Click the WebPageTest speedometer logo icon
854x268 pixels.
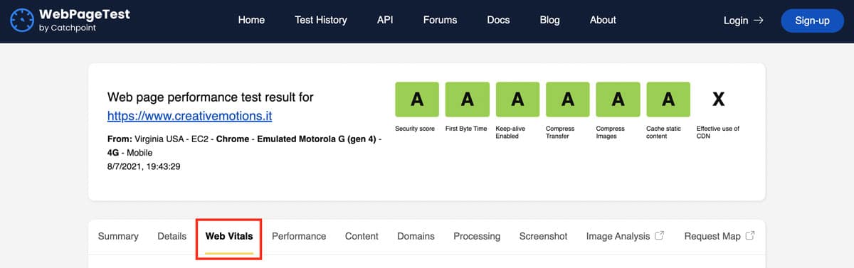[x=22, y=21]
